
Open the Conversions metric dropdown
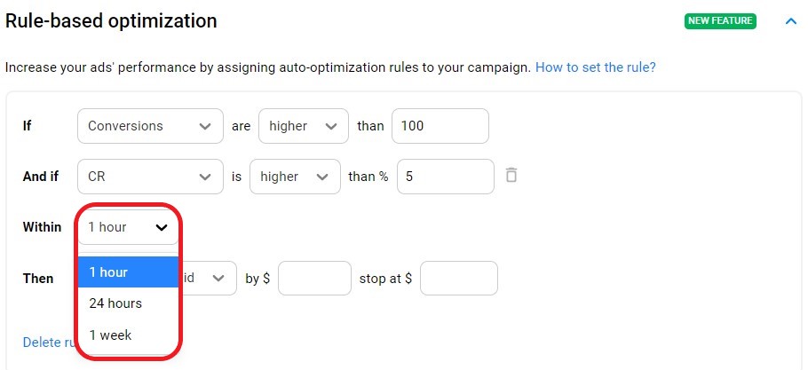click(149, 126)
